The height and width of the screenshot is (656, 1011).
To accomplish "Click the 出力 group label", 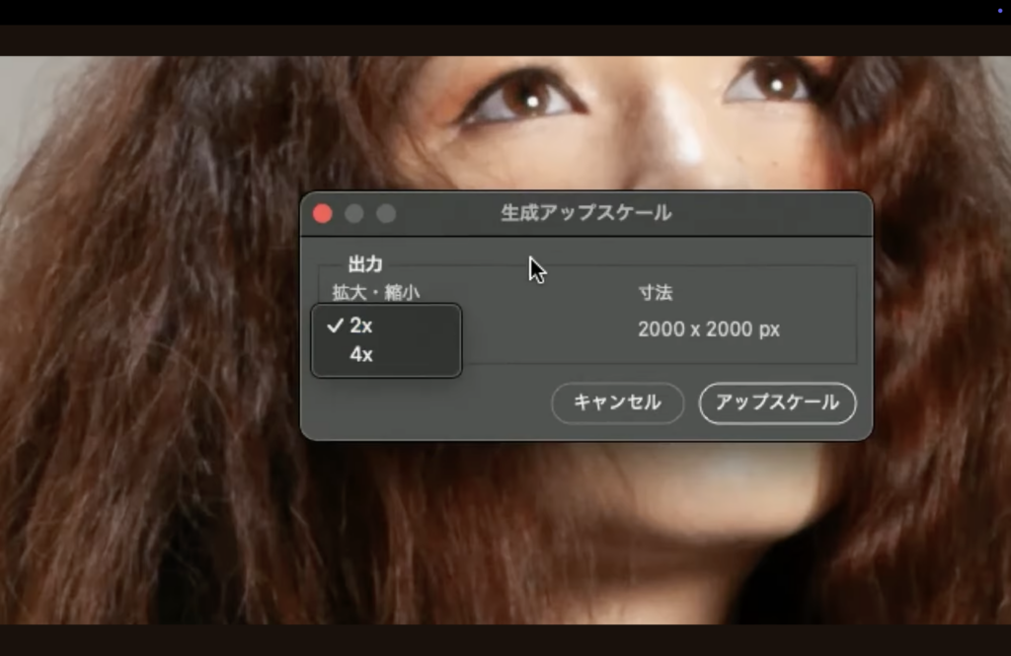I will (x=364, y=264).
